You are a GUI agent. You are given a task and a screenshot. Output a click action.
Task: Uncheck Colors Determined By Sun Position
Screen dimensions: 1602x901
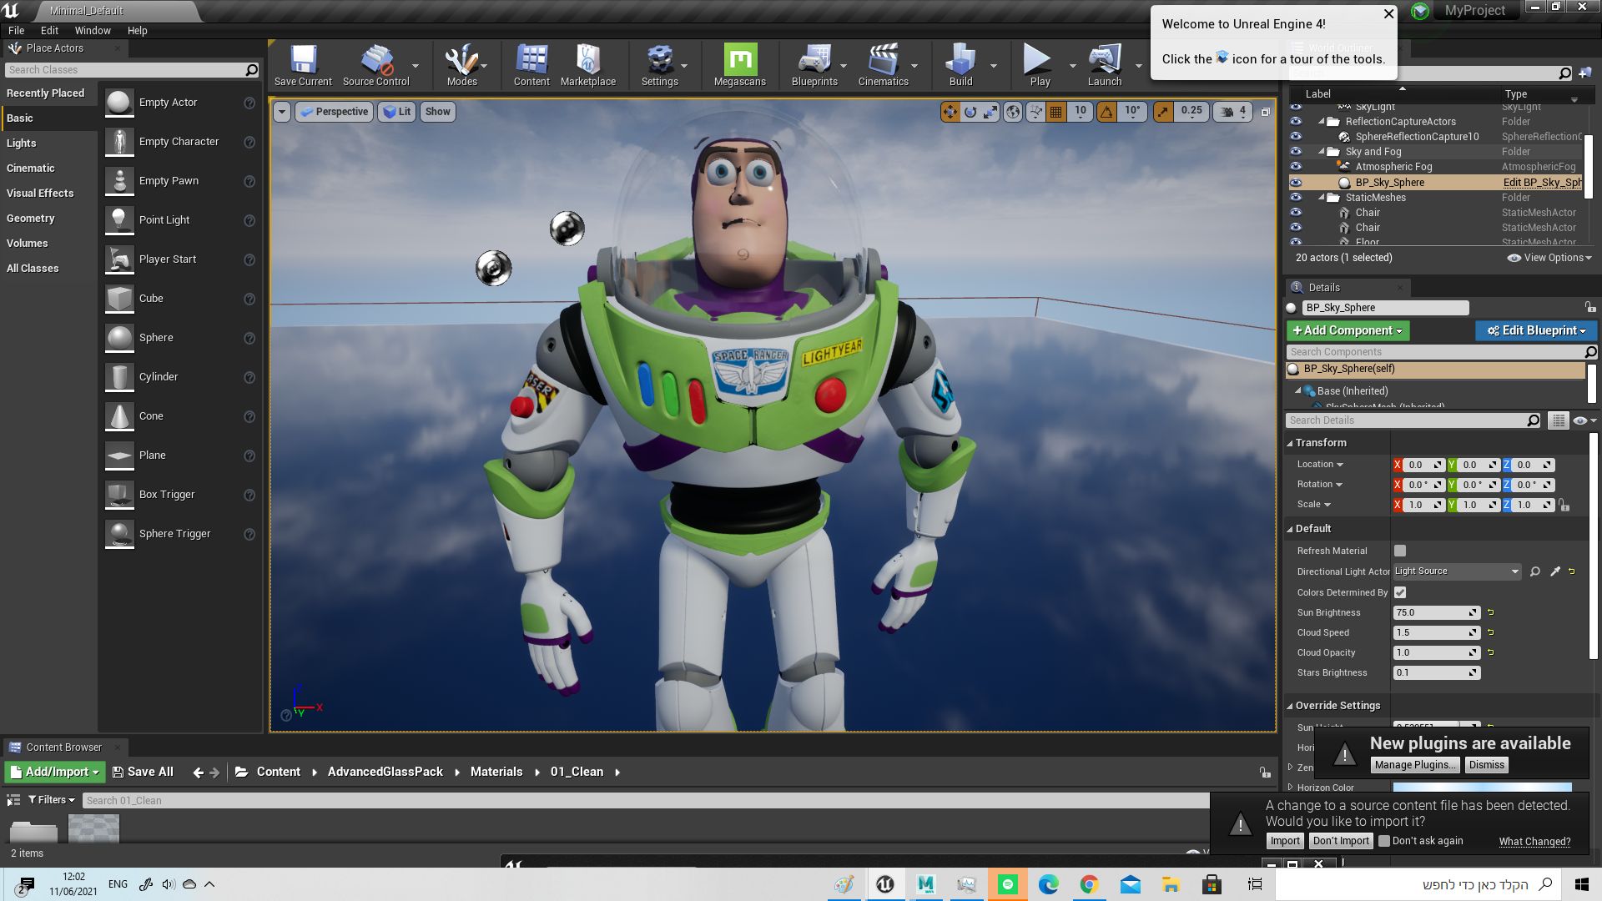pos(1400,592)
